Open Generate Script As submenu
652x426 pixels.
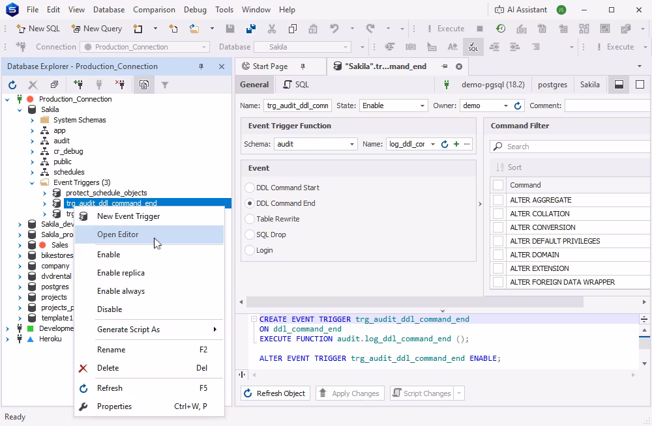click(149, 330)
